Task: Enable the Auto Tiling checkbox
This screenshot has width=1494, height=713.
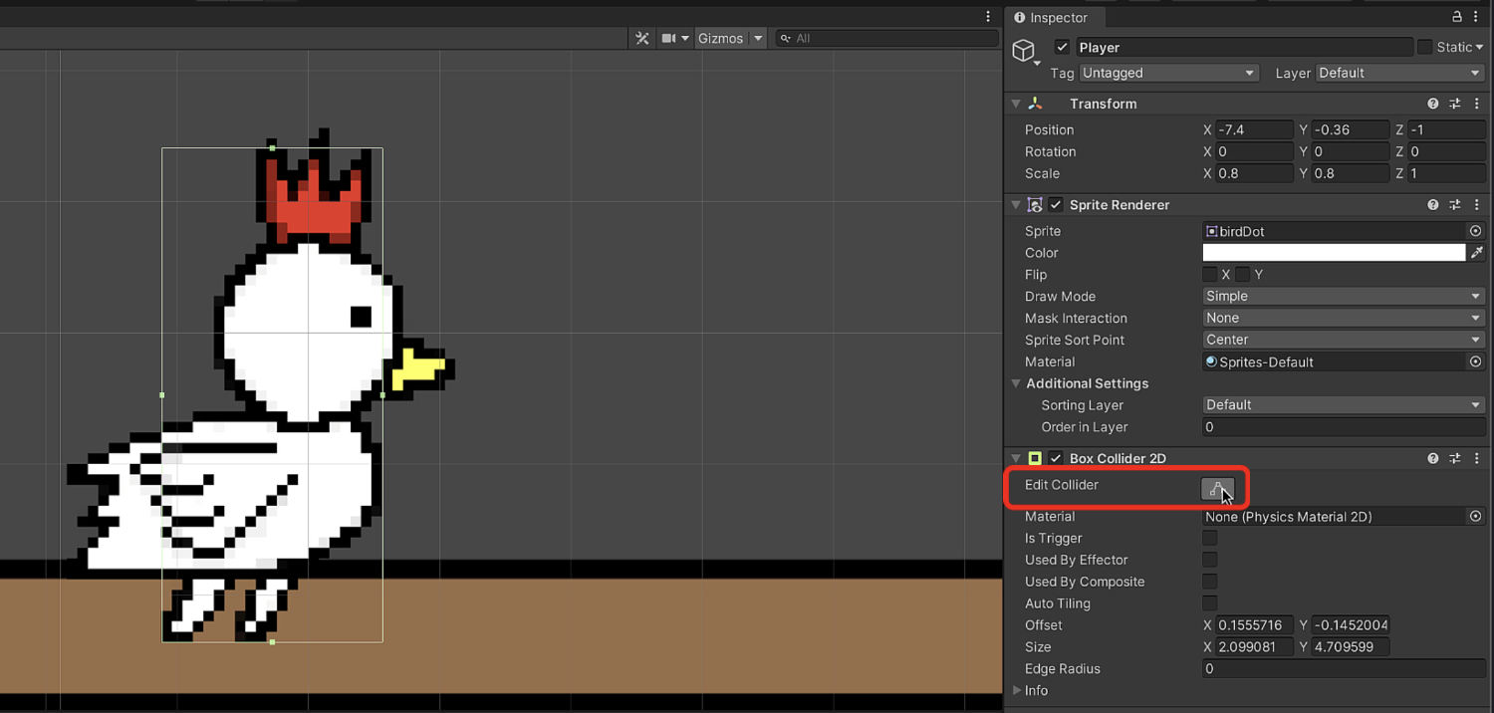Action: [x=1209, y=603]
